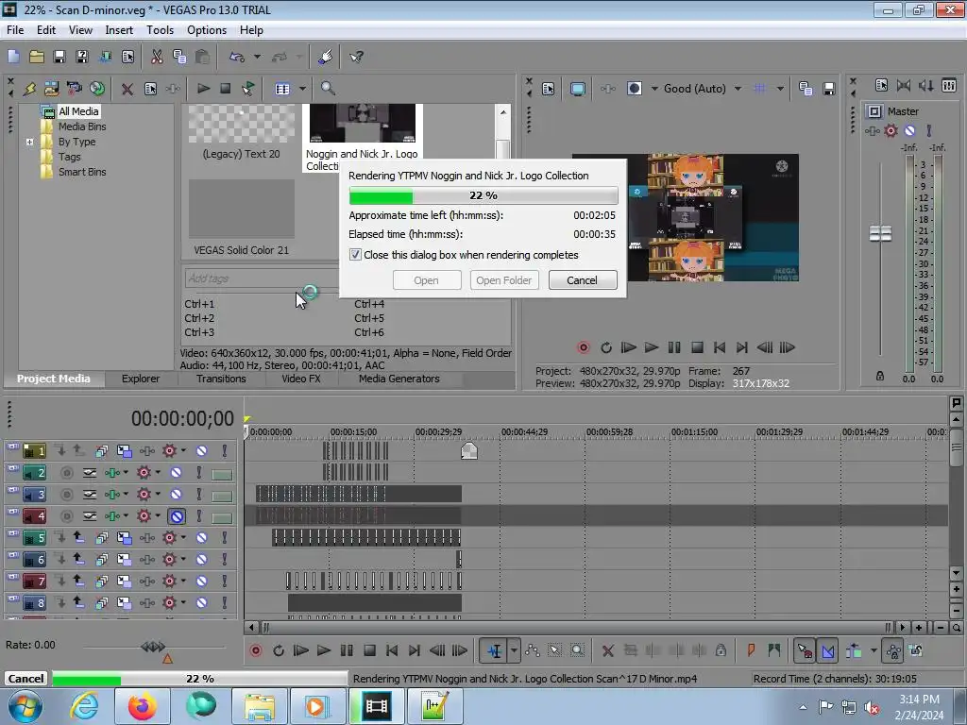Unmute the highlighted track 4

[177, 516]
